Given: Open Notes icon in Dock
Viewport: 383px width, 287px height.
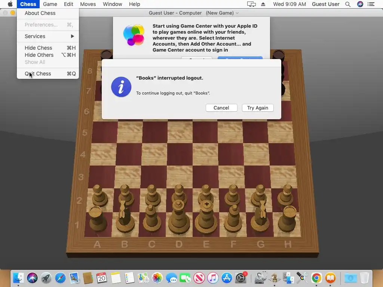Looking at the screenshot, I should 116,278.
